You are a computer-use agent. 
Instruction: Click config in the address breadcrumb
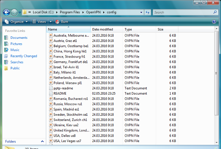point(112,12)
